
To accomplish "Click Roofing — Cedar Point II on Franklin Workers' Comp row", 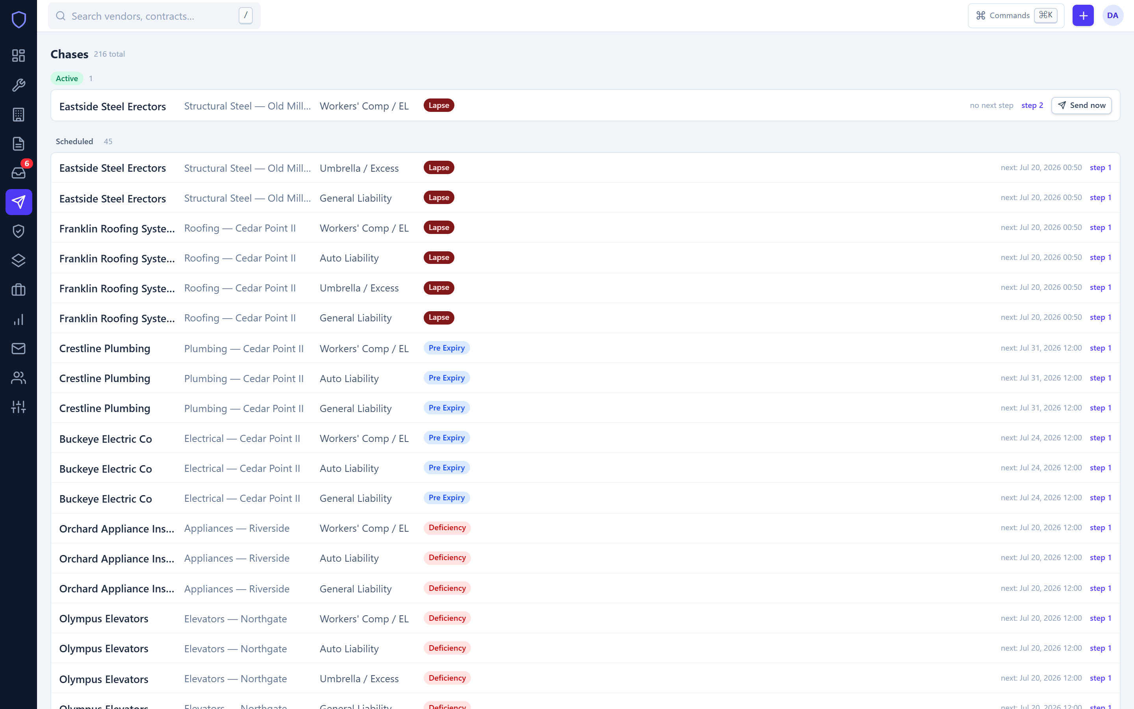I will pos(240,228).
